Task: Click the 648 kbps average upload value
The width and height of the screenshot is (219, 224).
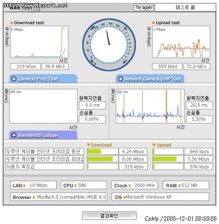Action: 198,151
